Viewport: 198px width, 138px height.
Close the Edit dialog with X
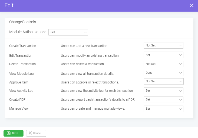pyautogui.click(x=192, y=5)
